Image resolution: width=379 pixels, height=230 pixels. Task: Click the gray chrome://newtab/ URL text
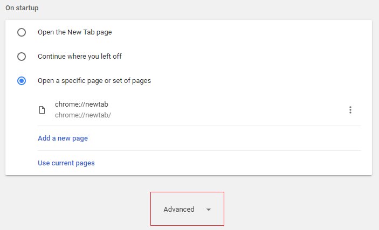point(83,115)
